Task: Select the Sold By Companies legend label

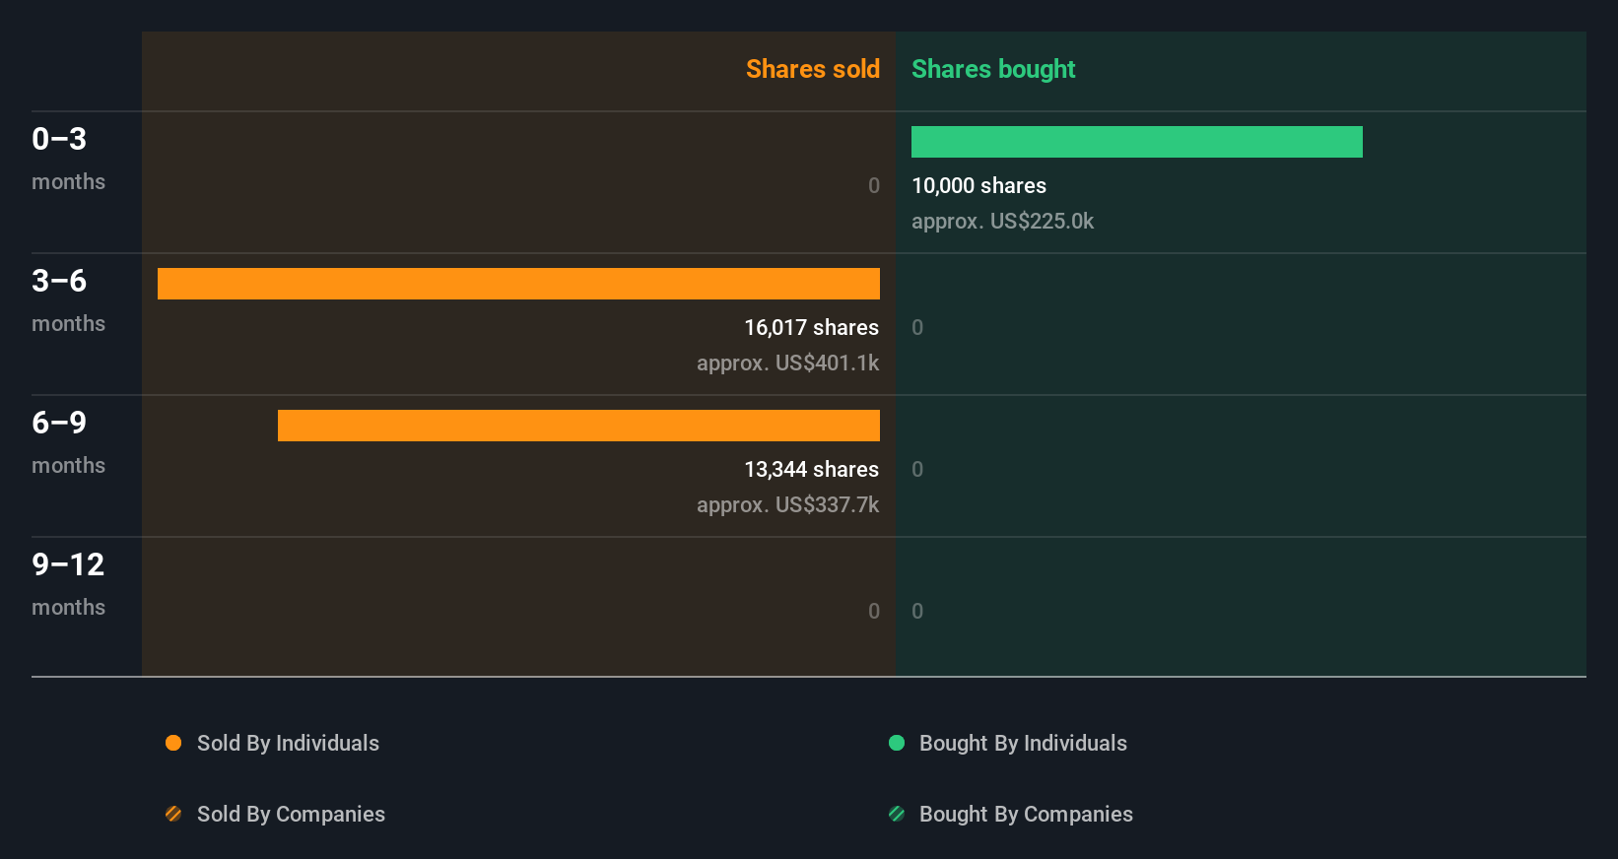Action: pos(291,815)
